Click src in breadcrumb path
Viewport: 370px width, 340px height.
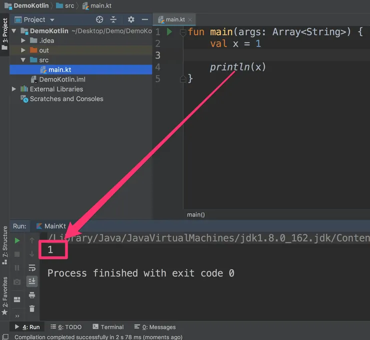[65, 5]
